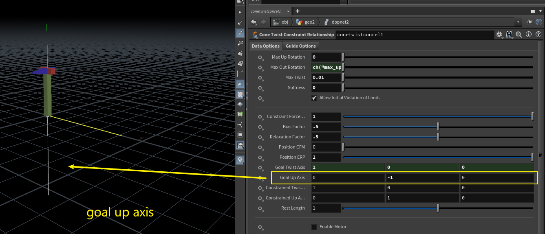Check the Enable Motor checkbox
Image resolution: width=545 pixels, height=234 pixels.
click(314, 227)
